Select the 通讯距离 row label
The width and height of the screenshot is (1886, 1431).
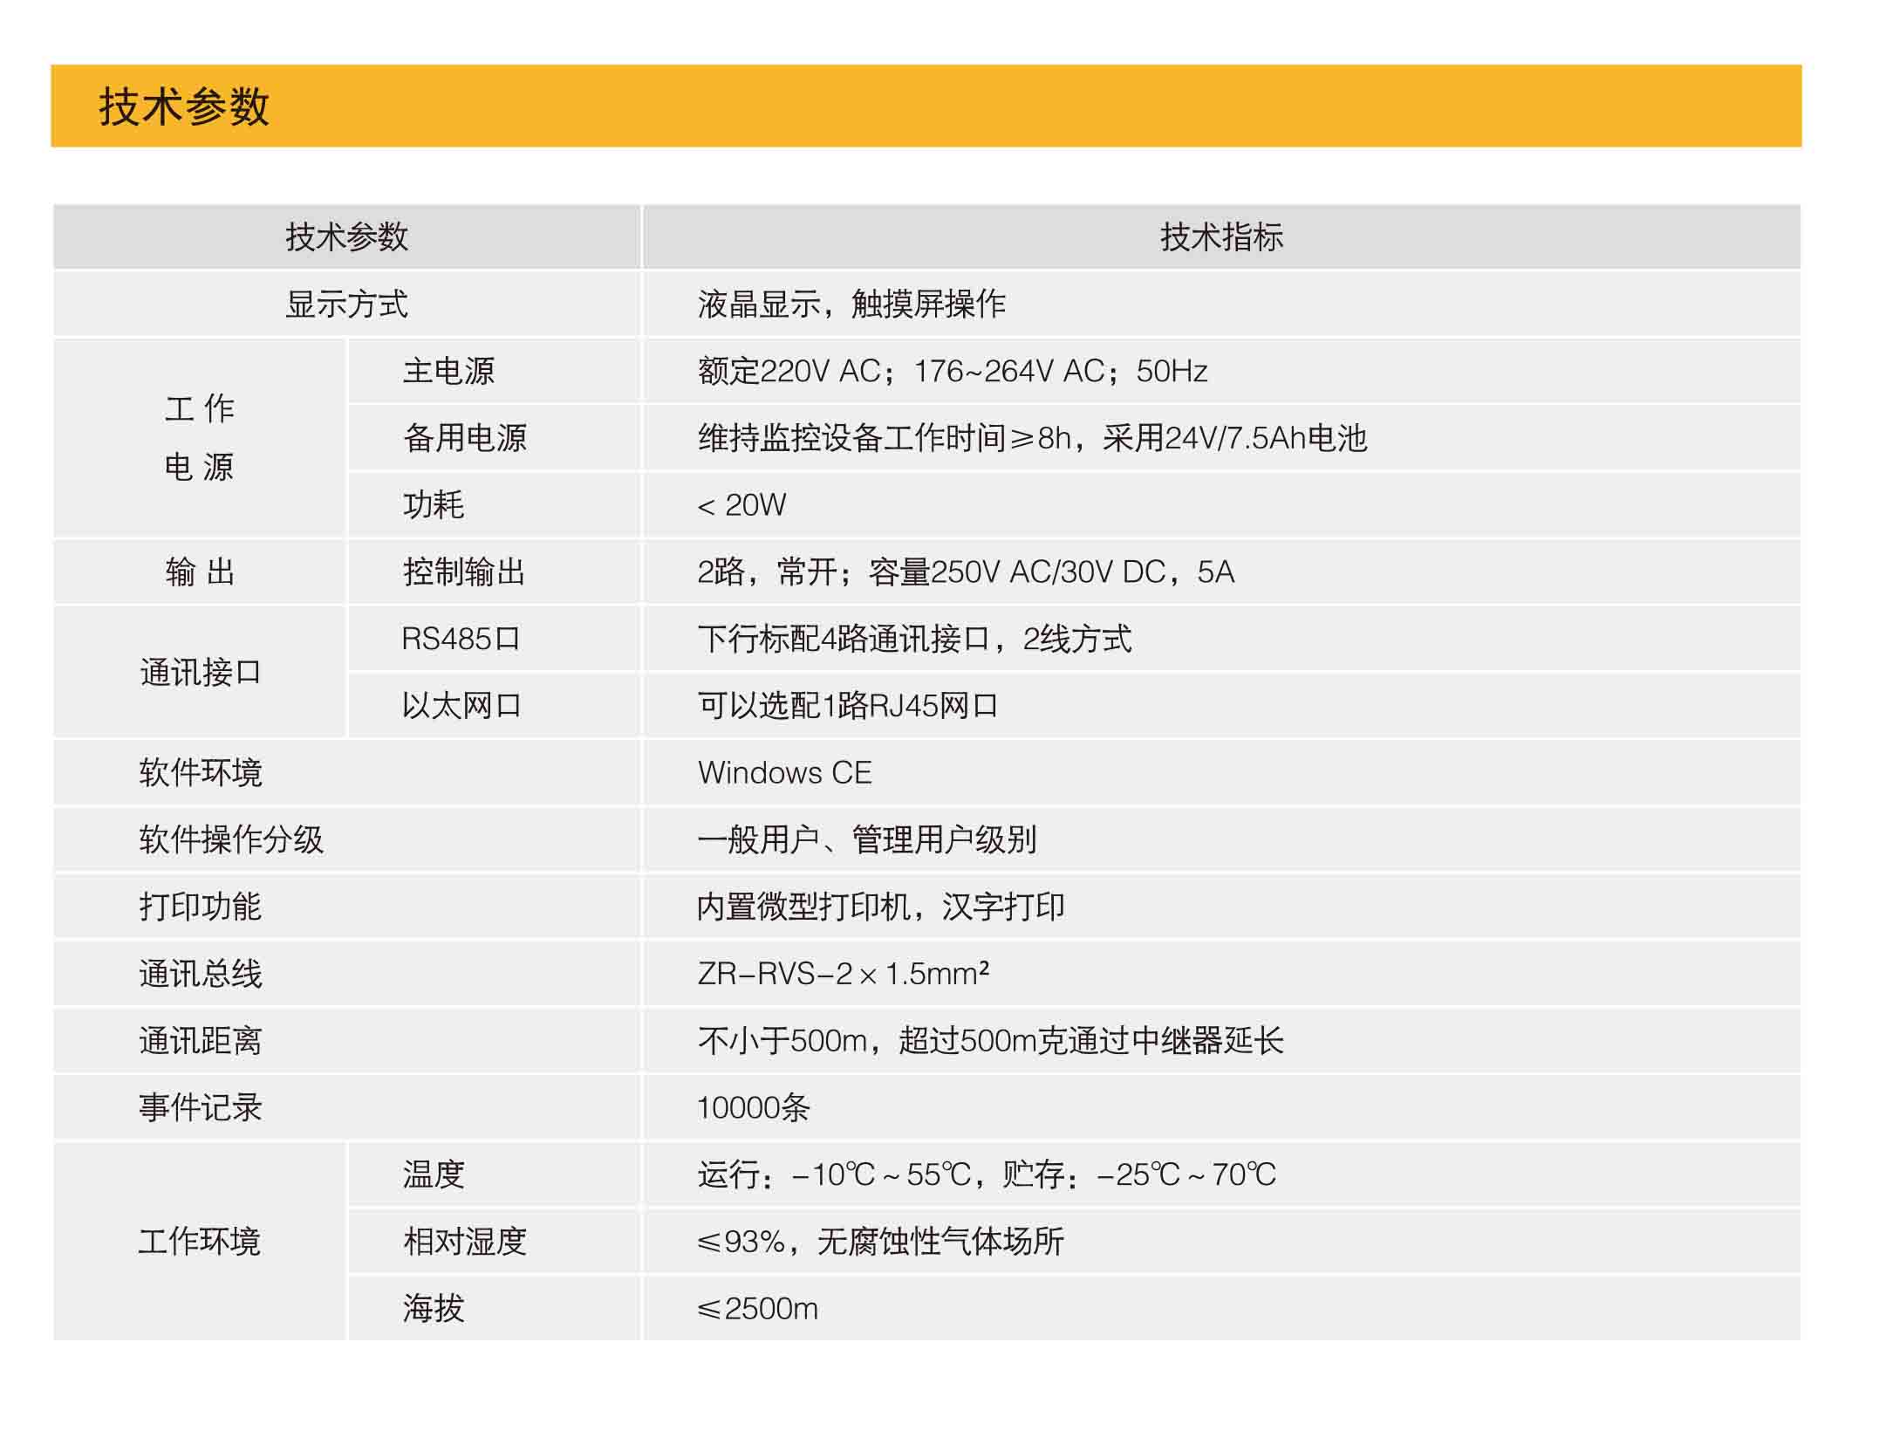point(200,1041)
